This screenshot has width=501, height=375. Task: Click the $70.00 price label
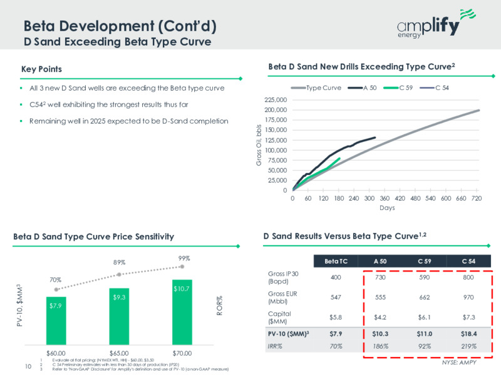[182, 353]
